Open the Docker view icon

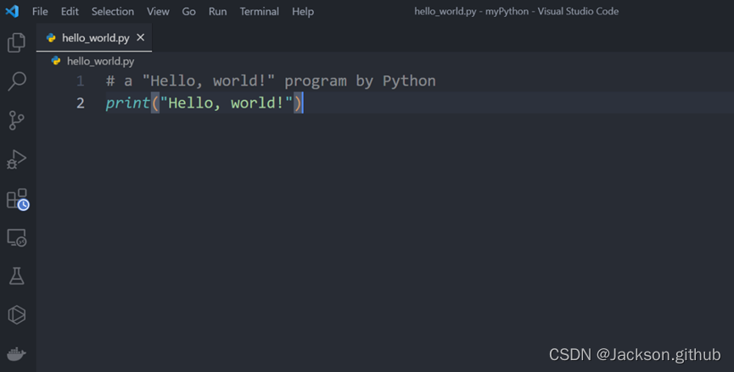pos(17,353)
